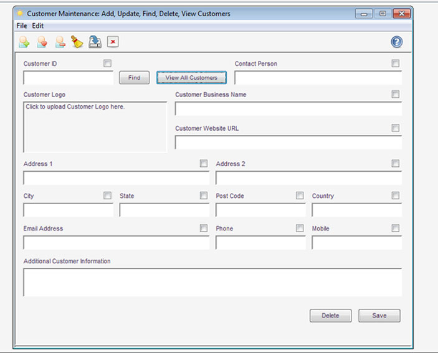
Task: Check the Customer Business Name checkbox
Action: pyautogui.click(x=396, y=95)
